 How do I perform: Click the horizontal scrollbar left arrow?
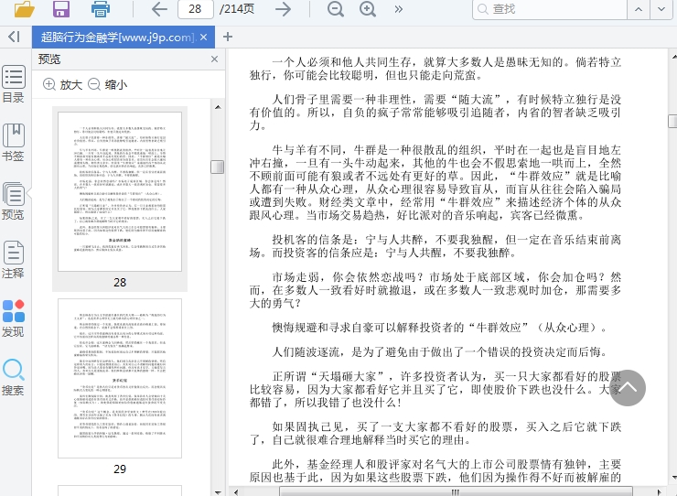click(236, 491)
